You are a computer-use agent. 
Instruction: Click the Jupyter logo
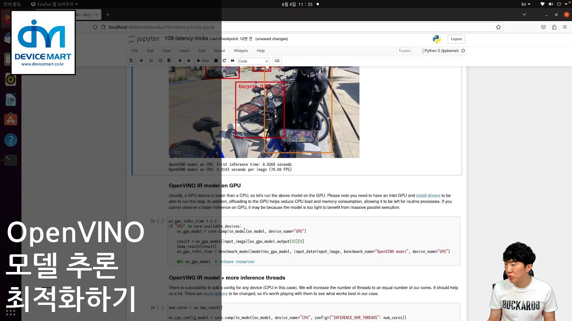coord(143,39)
